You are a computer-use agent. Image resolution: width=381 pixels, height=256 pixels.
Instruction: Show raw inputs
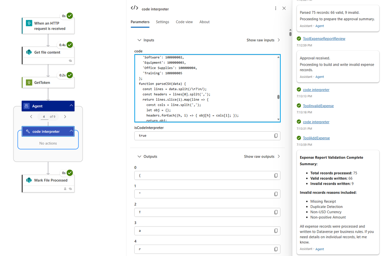click(263, 40)
